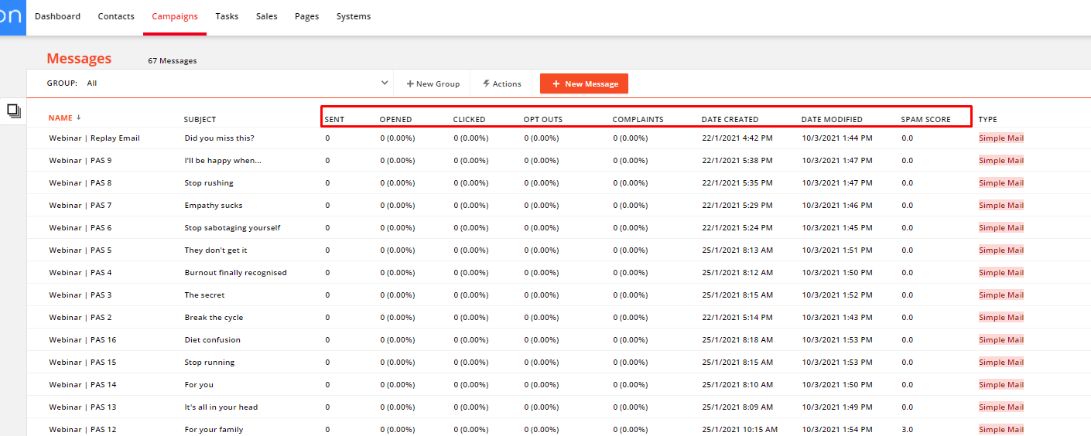1091x436 pixels.
Task: Click date created '25/1/2021 10:15 AM'
Action: (740, 430)
